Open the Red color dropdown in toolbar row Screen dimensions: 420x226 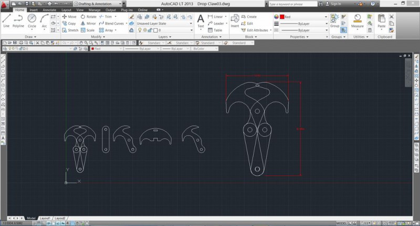pyautogui.click(x=107, y=49)
